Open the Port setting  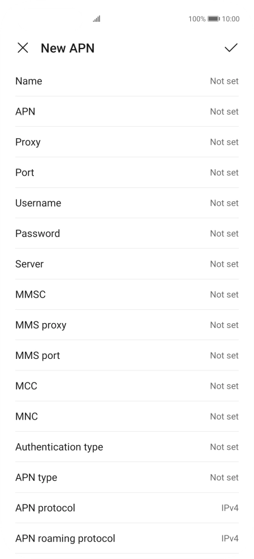127,173
